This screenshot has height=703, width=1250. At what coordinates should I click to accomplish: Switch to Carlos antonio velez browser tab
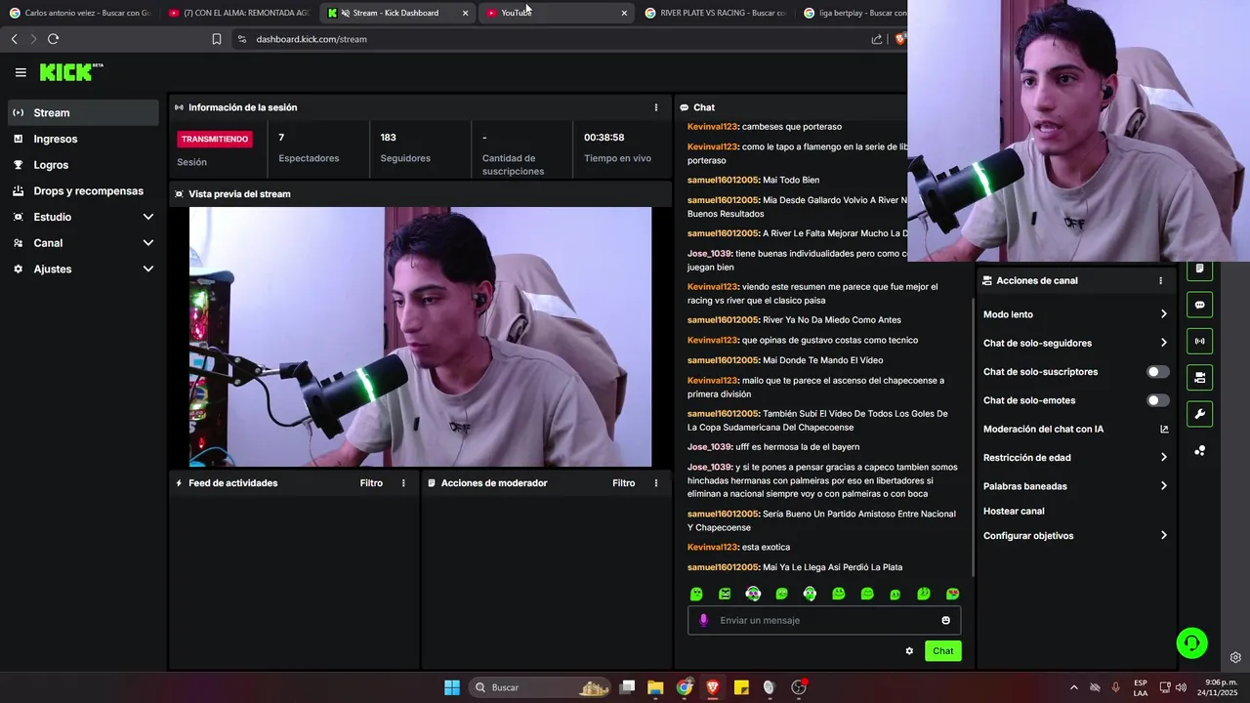tap(80, 13)
